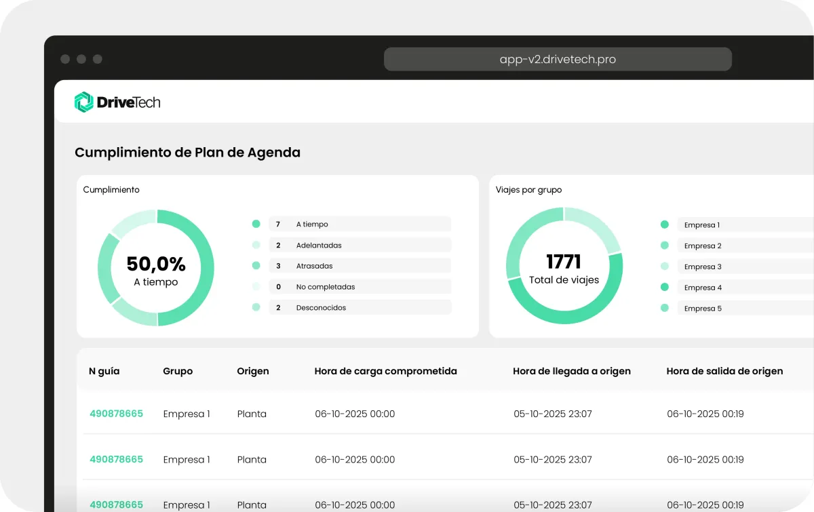The width and height of the screenshot is (814, 512).
Task: Select the 'Desconocidos' legend row
Action: (x=360, y=307)
